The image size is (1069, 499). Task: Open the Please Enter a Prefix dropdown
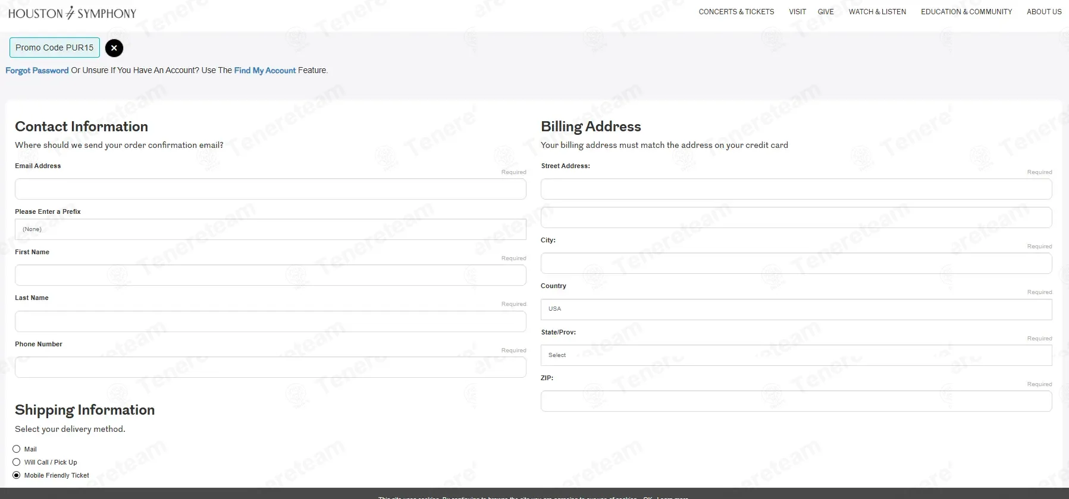coord(270,229)
